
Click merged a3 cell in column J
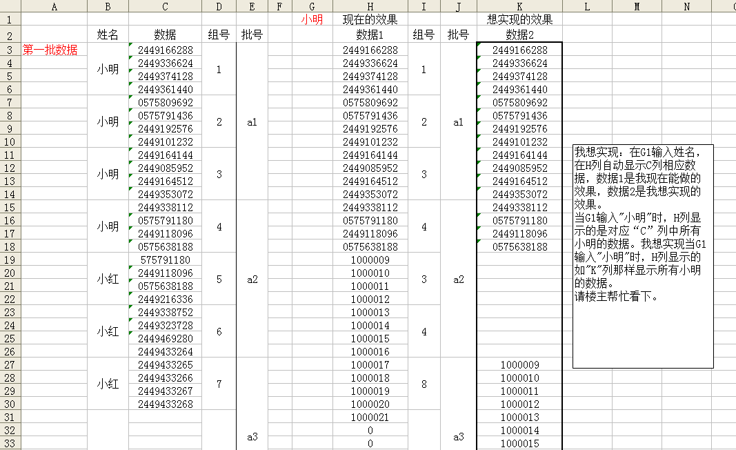pos(459,436)
